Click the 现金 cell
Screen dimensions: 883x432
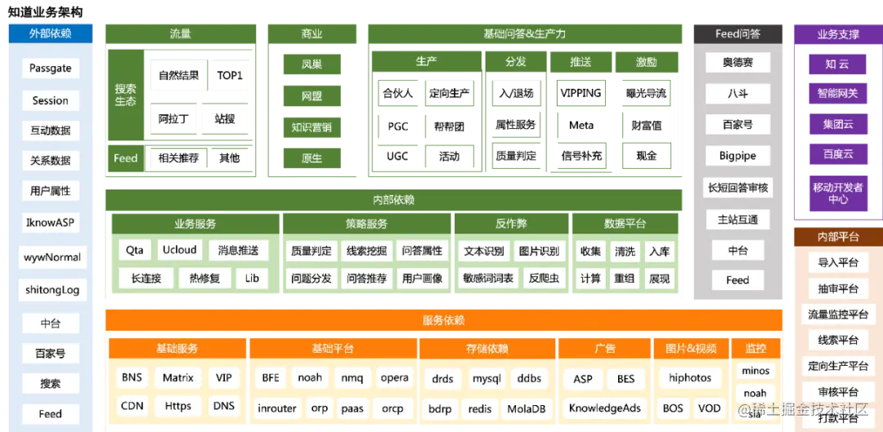coord(647,156)
